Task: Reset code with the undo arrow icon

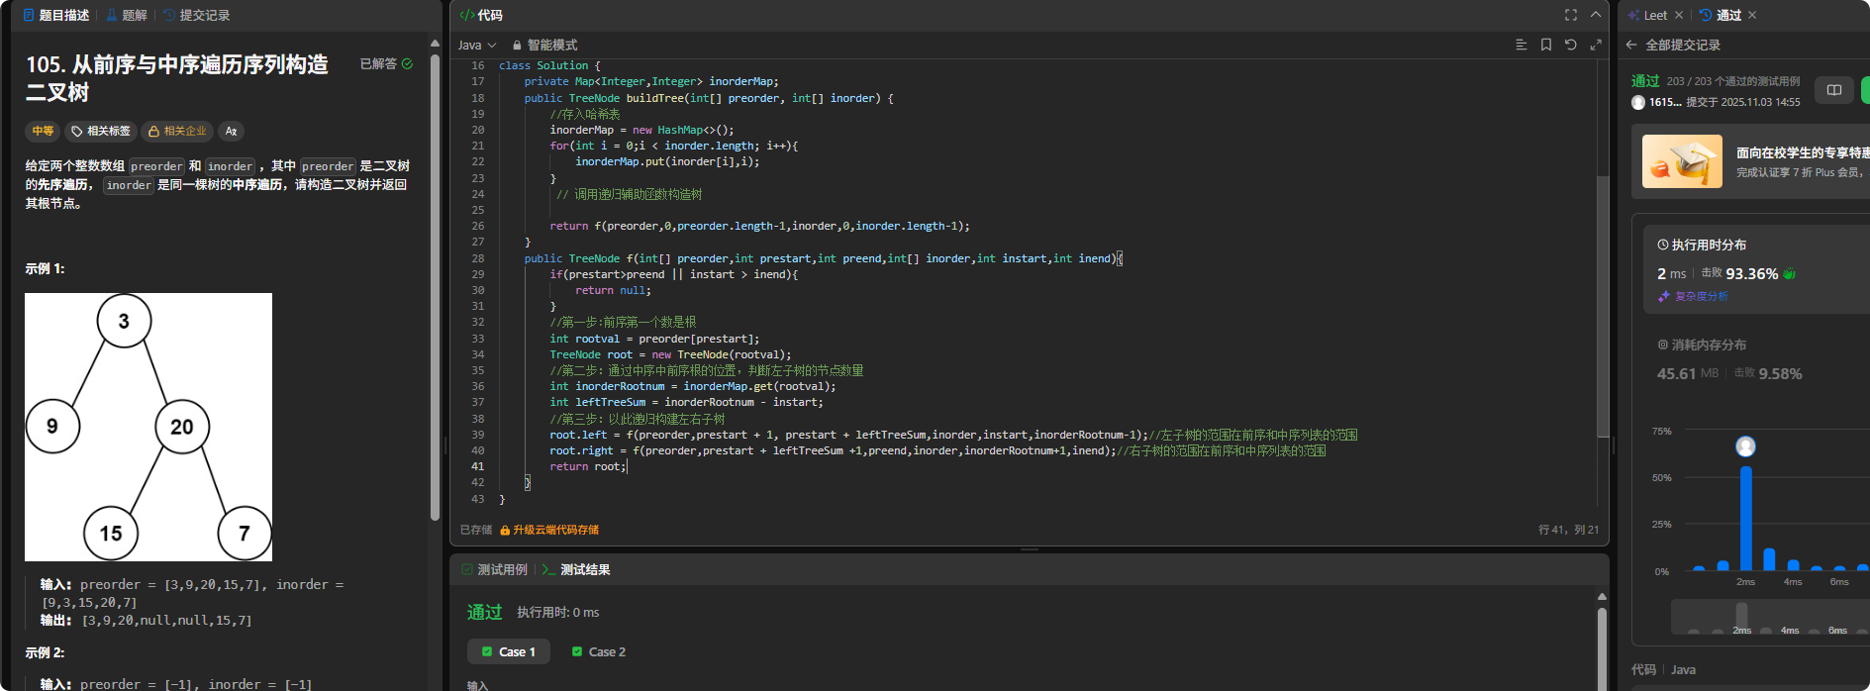Action: pyautogui.click(x=1571, y=45)
